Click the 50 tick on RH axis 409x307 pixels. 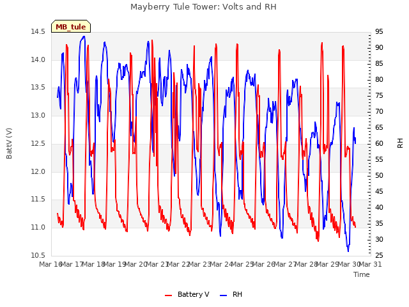(379, 175)
